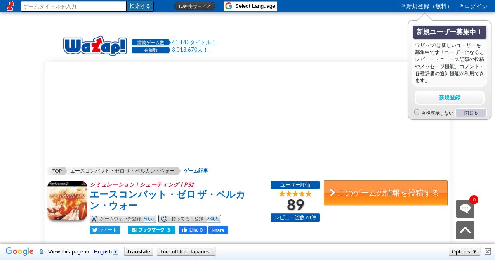495x260 pixels.
Task: Click the Google logo in translate bar
Action: [19, 251]
